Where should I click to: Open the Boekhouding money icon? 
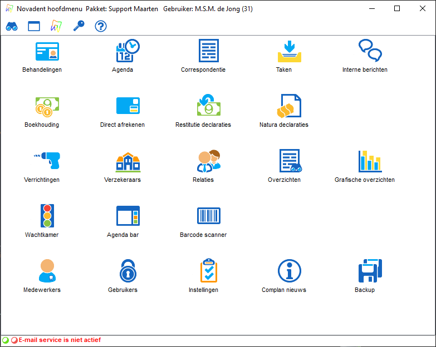click(x=47, y=107)
